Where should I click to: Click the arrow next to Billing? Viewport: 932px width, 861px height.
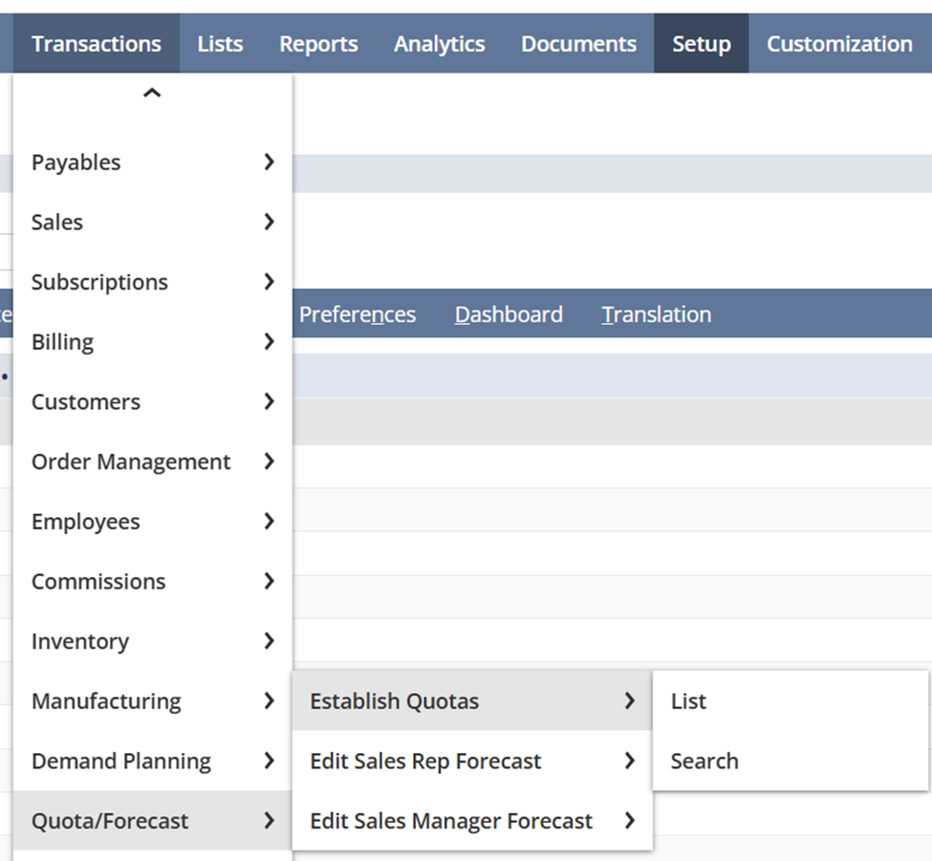(x=269, y=341)
